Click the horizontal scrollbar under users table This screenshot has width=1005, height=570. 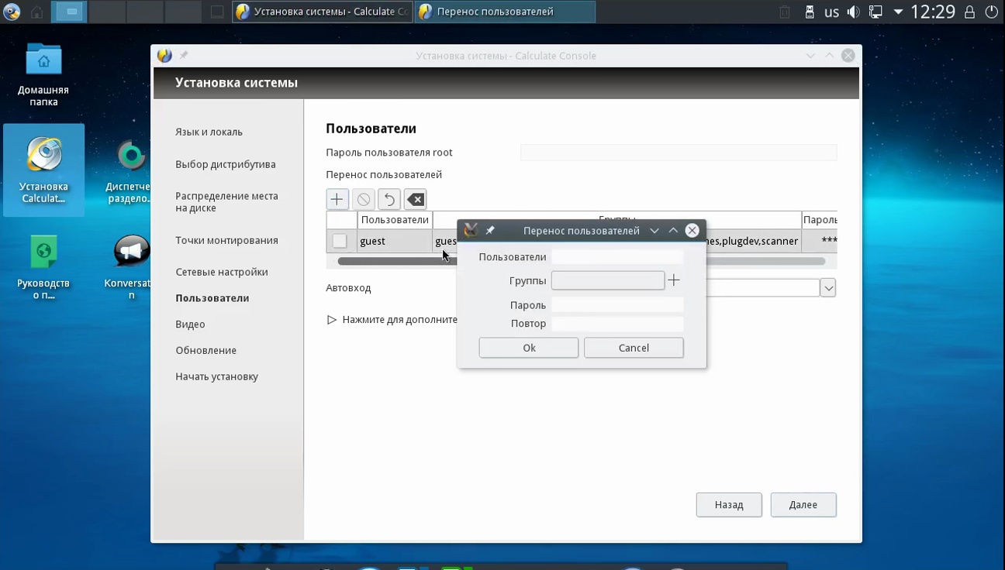(582, 262)
